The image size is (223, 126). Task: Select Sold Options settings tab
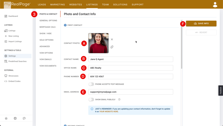click(x=46, y=40)
